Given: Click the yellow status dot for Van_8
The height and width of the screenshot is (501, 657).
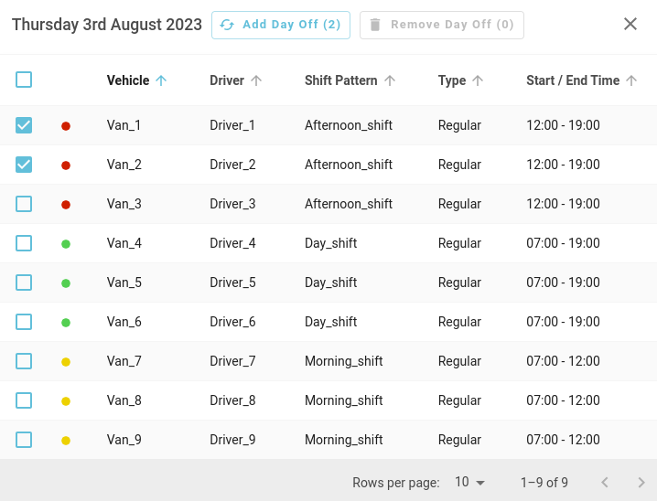Looking at the screenshot, I should pos(66,401).
